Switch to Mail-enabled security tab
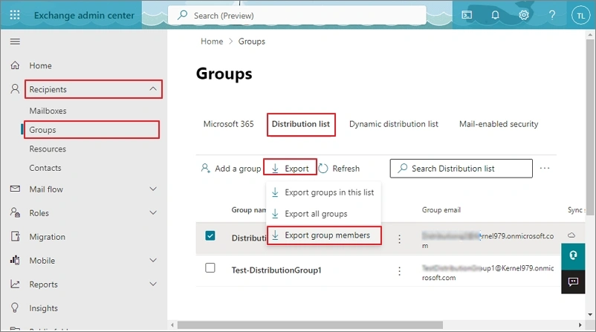Screen dimensions: 596x332 pyautogui.click(x=499, y=124)
